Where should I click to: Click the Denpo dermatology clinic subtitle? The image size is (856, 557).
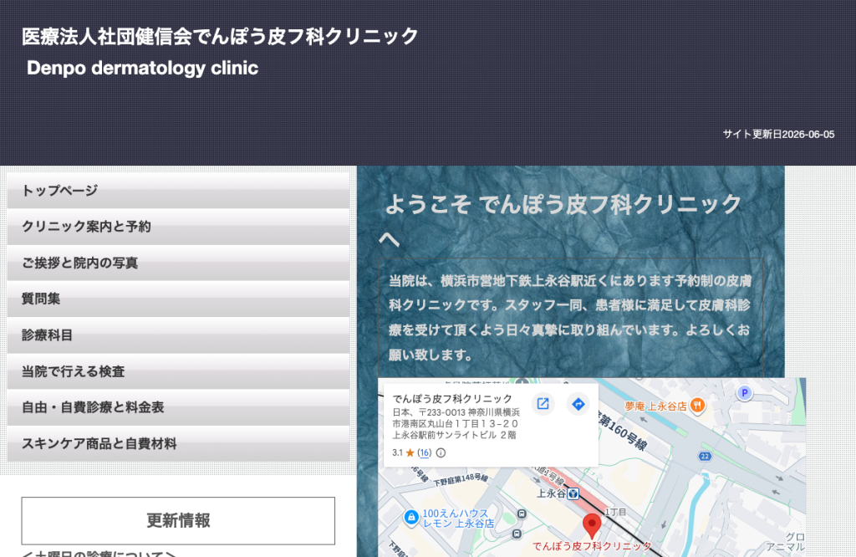[x=142, y=68]
